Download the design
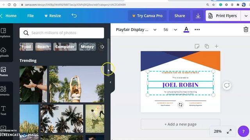250x140 pixels. pyautogui.click(x=198, y=16)
